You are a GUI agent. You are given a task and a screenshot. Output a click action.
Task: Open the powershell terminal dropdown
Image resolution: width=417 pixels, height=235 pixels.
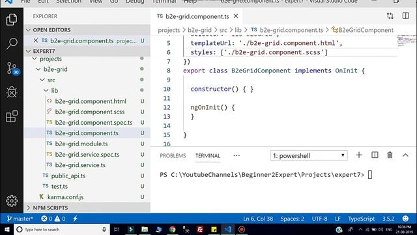[x=309, y=155]
